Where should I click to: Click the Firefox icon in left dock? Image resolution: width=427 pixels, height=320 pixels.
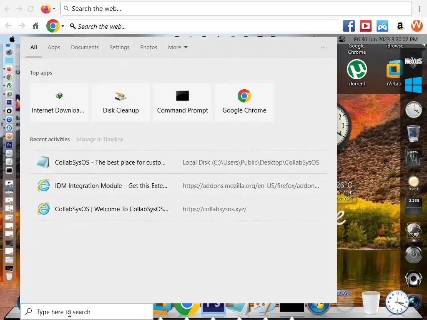pyautogui.click(x=9, y=69)
